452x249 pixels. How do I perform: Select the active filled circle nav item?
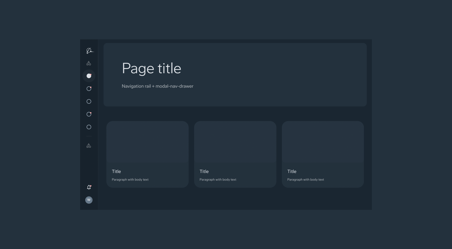point(89,76)
